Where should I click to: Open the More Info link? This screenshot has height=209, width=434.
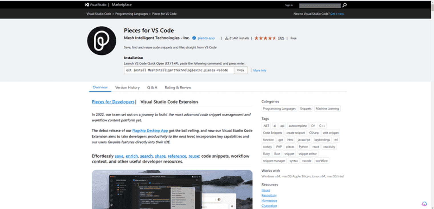(x=260, y=70)
